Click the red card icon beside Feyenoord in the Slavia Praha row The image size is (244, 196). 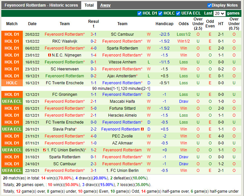tap(142, 129)
